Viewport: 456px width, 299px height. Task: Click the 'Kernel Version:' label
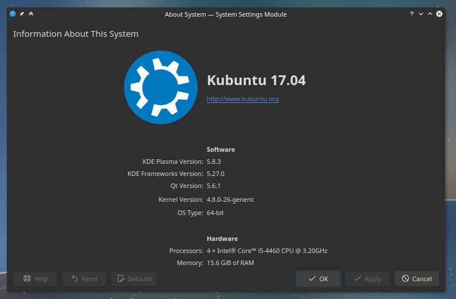180,200
